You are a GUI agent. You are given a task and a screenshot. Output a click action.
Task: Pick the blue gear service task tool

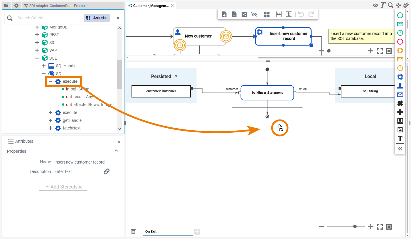pos(400,77)
